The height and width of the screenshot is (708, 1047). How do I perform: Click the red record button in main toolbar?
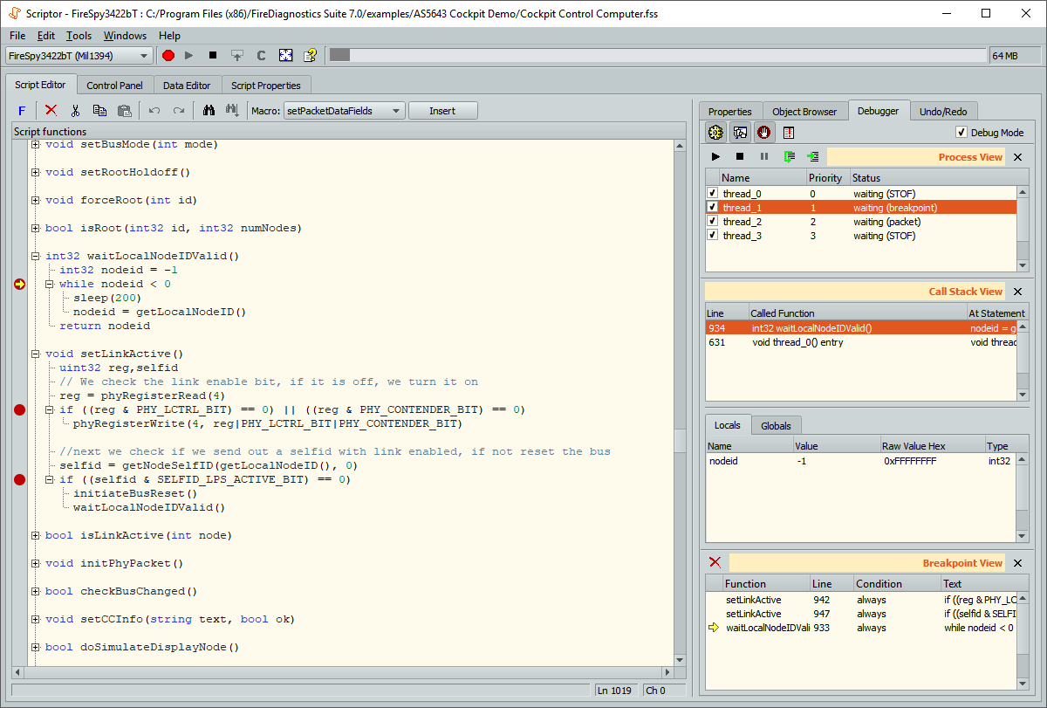click(x=168, y=55)
